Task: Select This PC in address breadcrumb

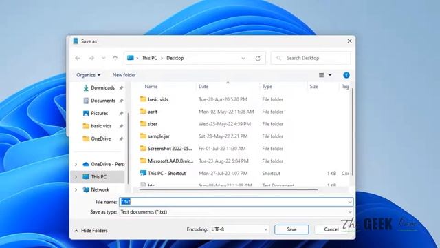Action: [150, 58]
